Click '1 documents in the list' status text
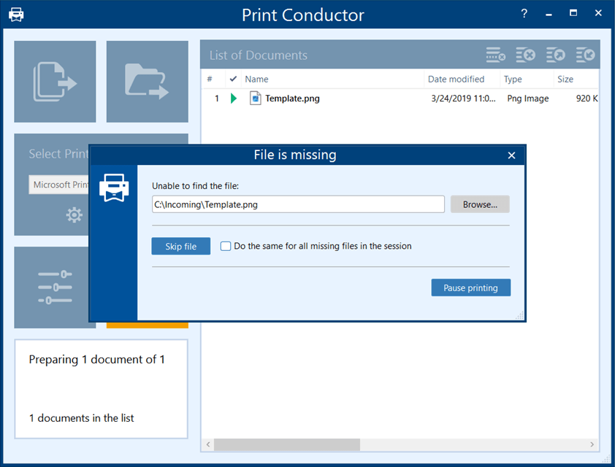Screen dimensions: 615x467 click(x=82, y=418)
